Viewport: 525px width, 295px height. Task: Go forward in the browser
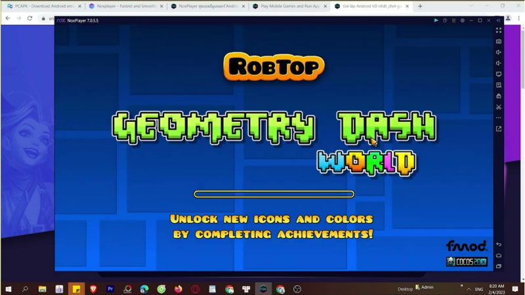[x=19, y=18]
